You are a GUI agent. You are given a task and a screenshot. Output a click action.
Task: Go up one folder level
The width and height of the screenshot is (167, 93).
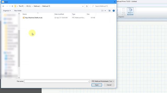tap(12, 6)
